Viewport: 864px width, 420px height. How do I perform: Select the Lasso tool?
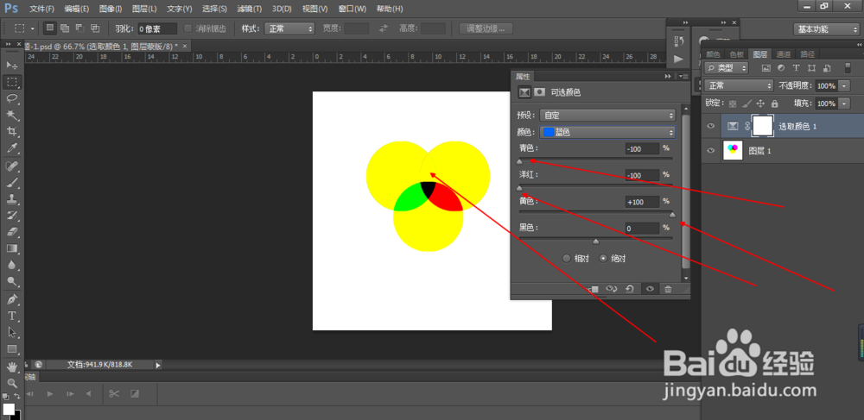[x=11, y=98]
